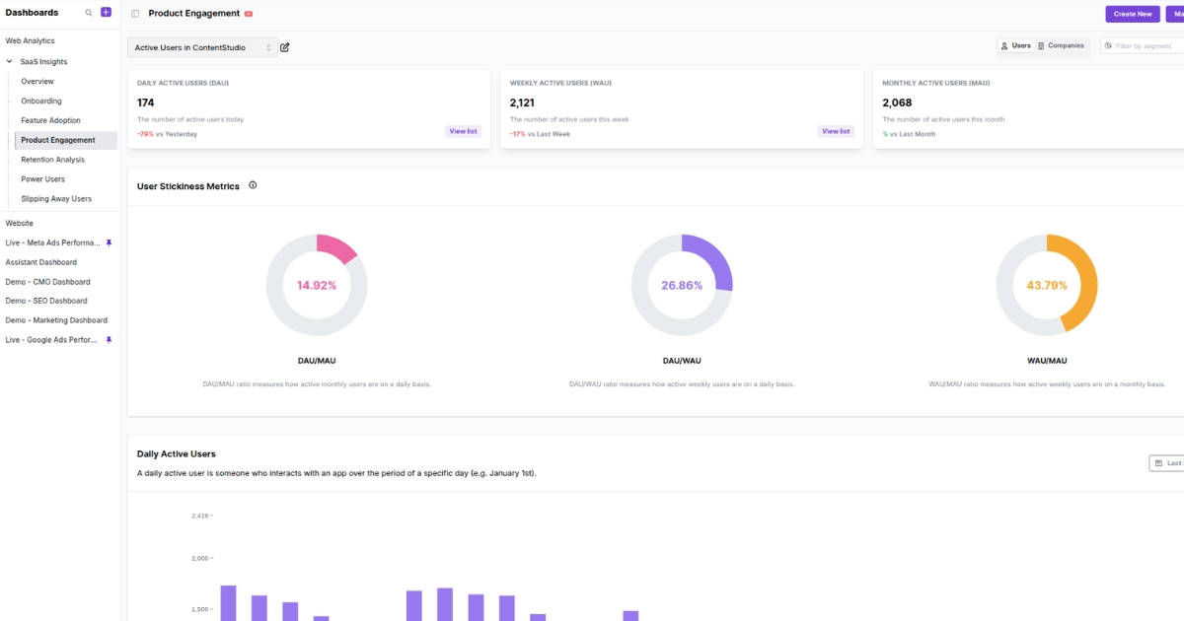Switch the audience toggle to Companies
The image size is (1184, 621).
(x=1064, y=45)
